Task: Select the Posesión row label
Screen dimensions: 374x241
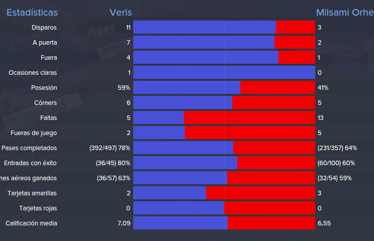Action: (x=44, y=88)
